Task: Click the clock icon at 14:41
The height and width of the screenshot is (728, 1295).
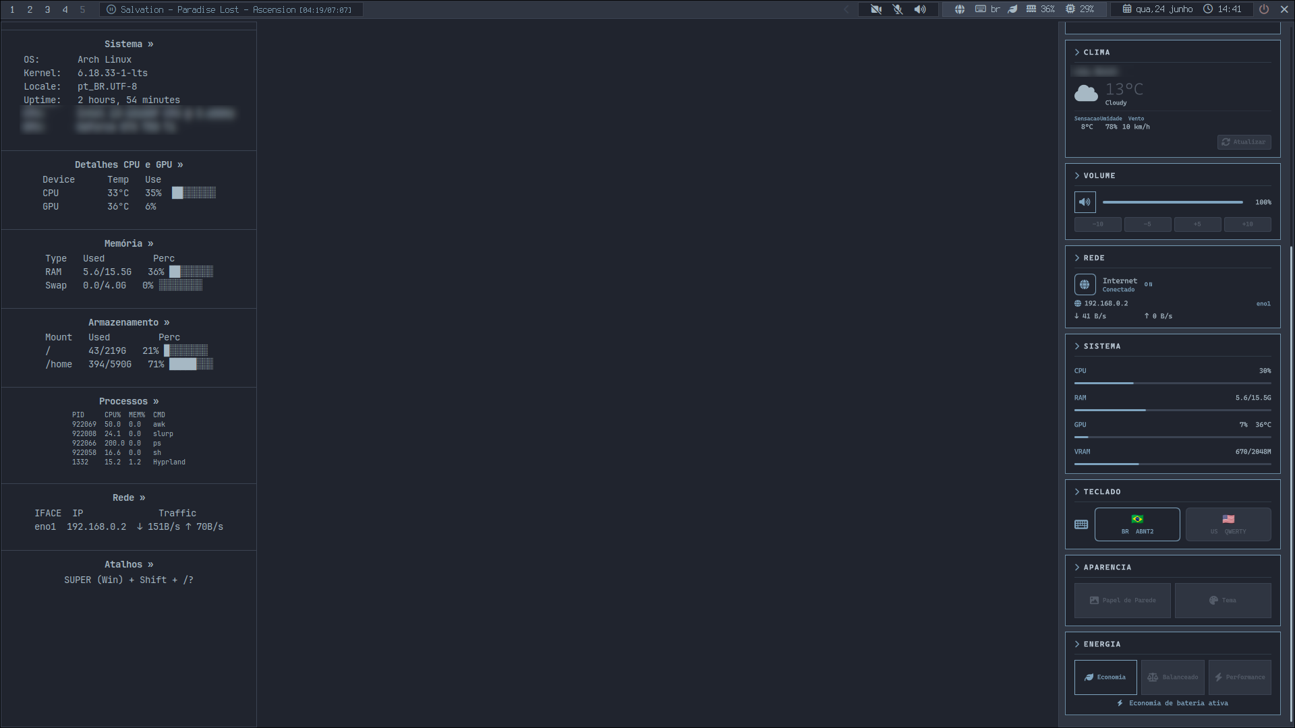Action: 1208,9
